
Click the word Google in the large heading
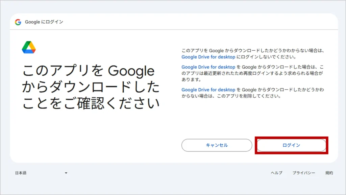click(x=131, y=71)
